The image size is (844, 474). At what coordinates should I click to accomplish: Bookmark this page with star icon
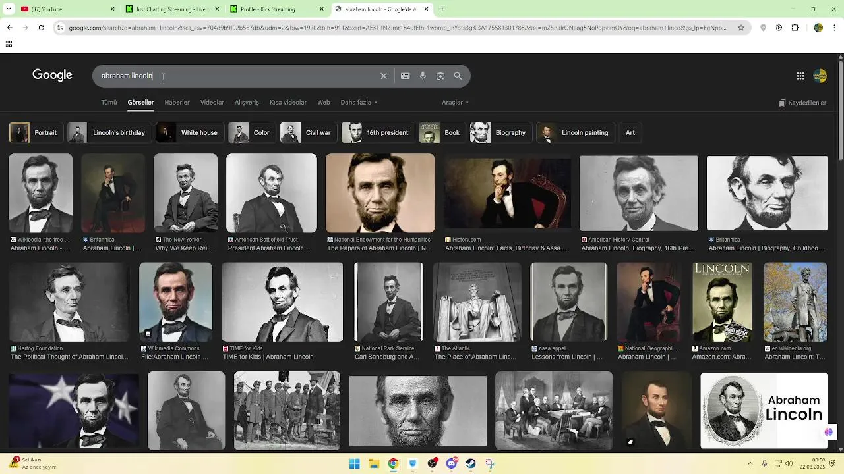click(741, 28)
